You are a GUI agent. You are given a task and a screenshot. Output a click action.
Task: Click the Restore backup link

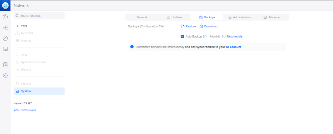tap(188, 26)
